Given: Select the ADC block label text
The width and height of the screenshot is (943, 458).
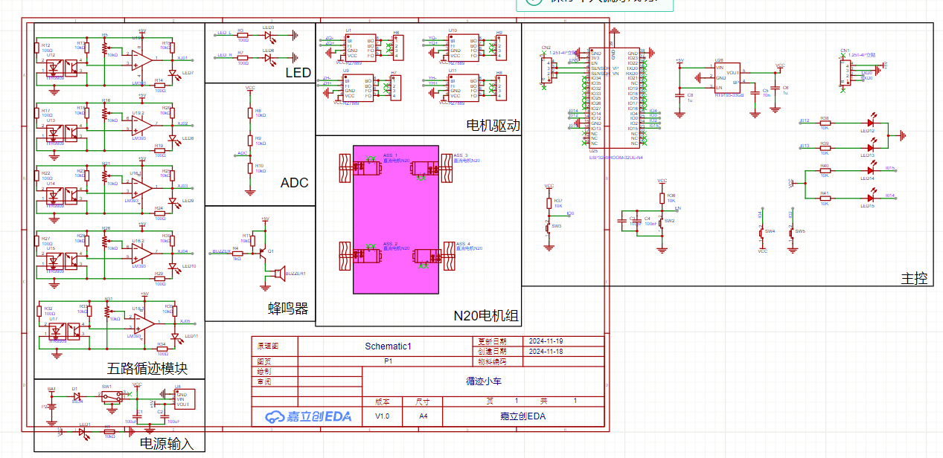Looking at the screenshot, I should [x=294, y=183].
